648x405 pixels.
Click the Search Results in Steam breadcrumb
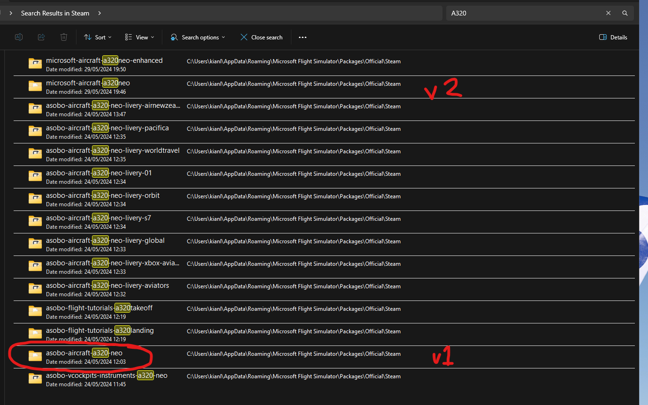55,13
